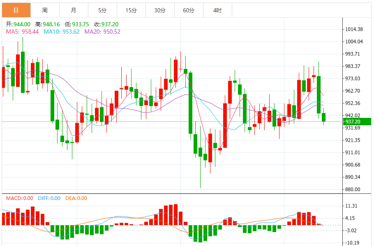Click the 880.00 price axis label
The height and width of the screenshot is (246, 374).
point(353,189)
